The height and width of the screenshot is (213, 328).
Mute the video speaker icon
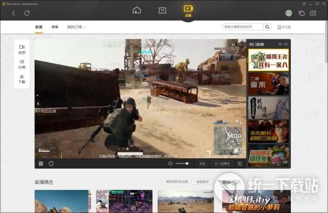[x=170, y=164]
